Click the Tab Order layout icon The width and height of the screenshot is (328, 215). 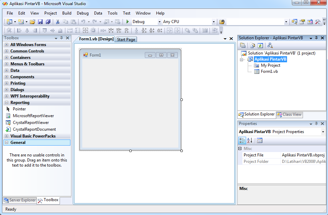coord(214,30)
